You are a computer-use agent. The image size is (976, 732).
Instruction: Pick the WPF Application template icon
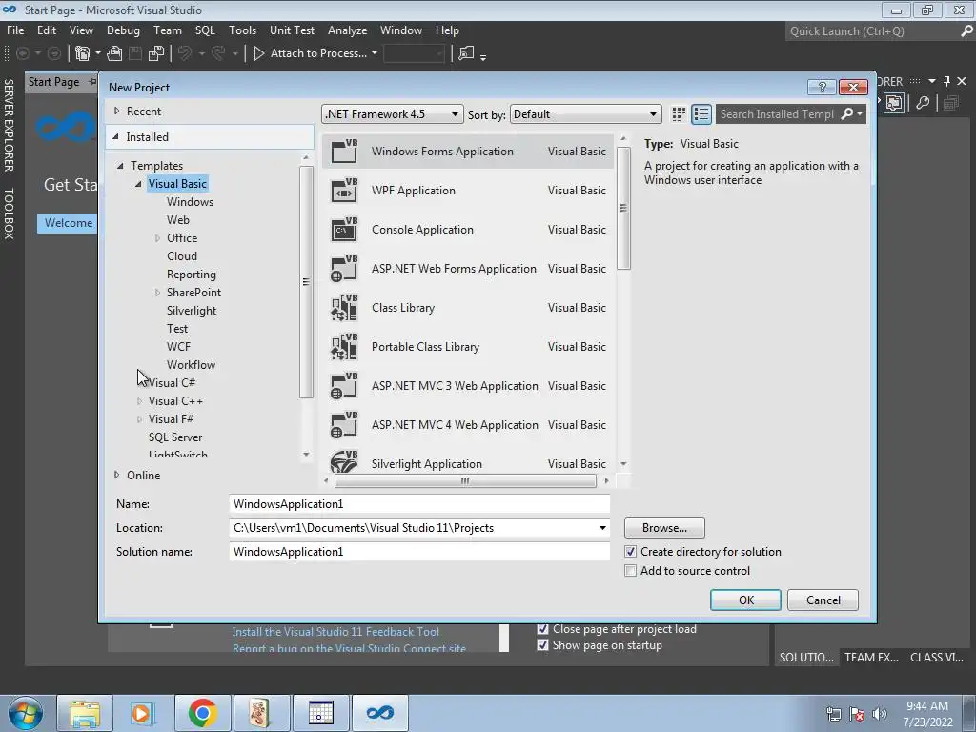pos(343,191)
